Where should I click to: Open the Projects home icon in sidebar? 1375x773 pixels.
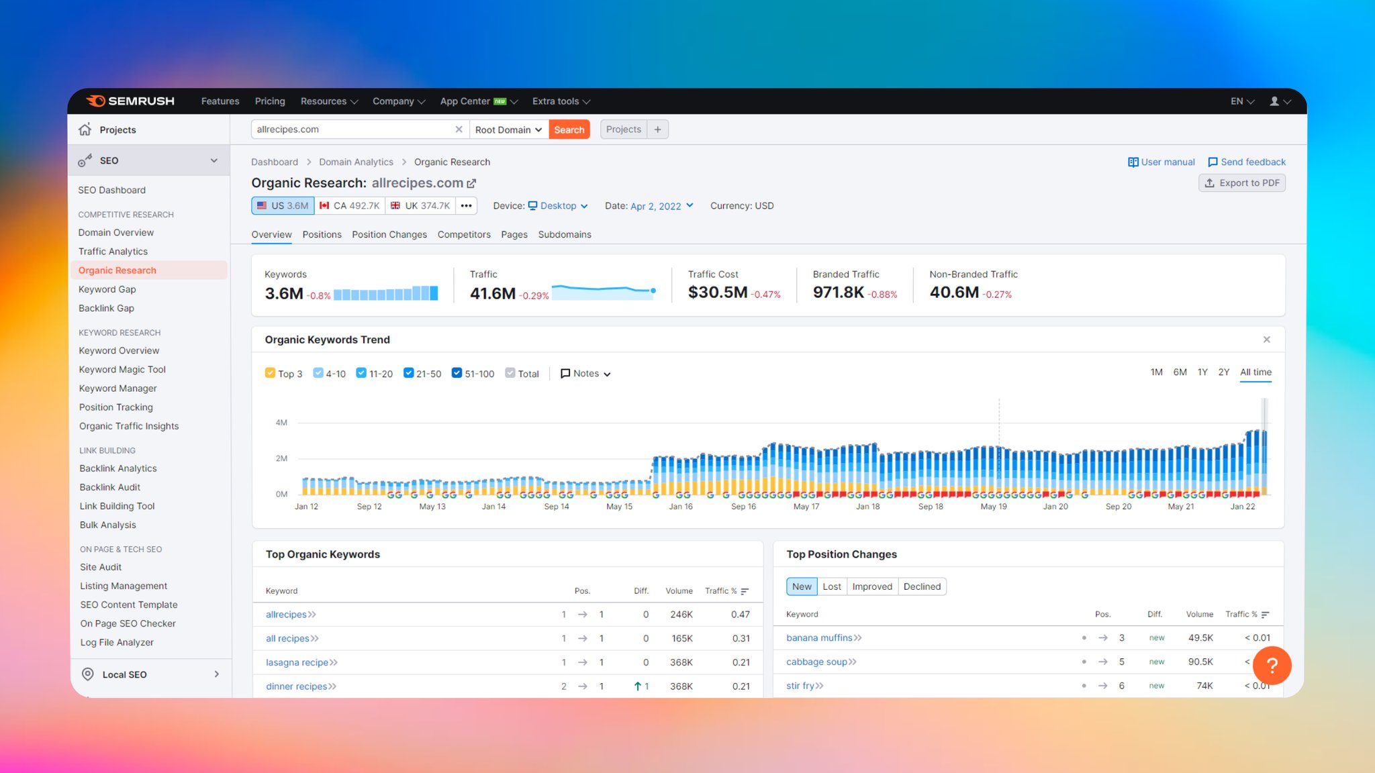tap(85, 130)
